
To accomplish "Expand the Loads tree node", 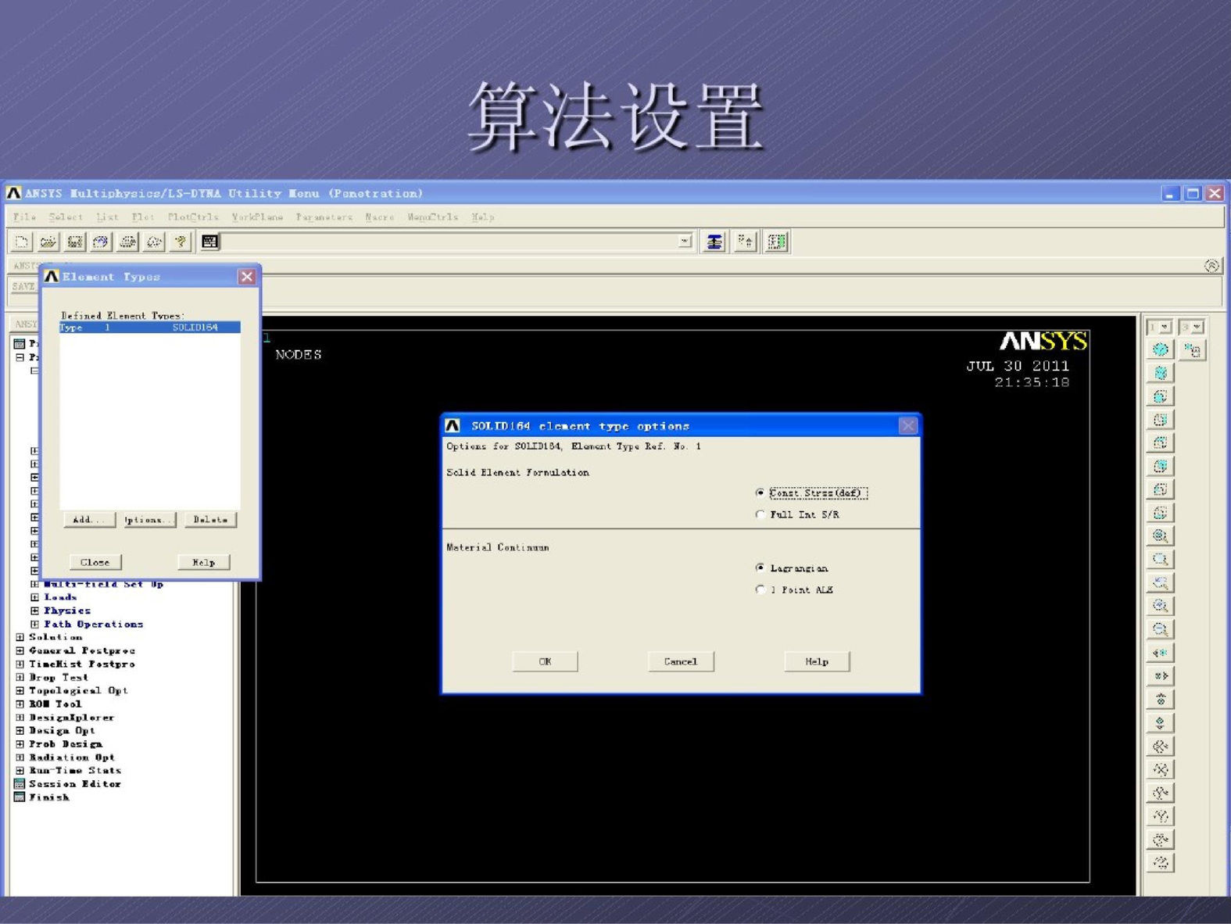I will pos(34,597).
